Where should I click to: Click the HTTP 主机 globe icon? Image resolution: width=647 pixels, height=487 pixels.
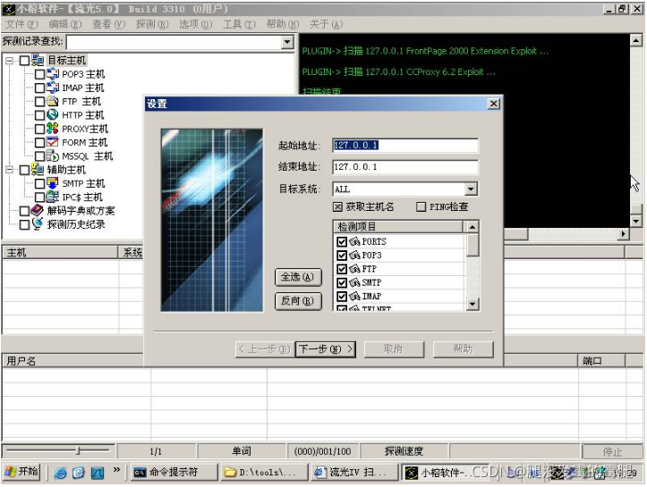(53, 115)
